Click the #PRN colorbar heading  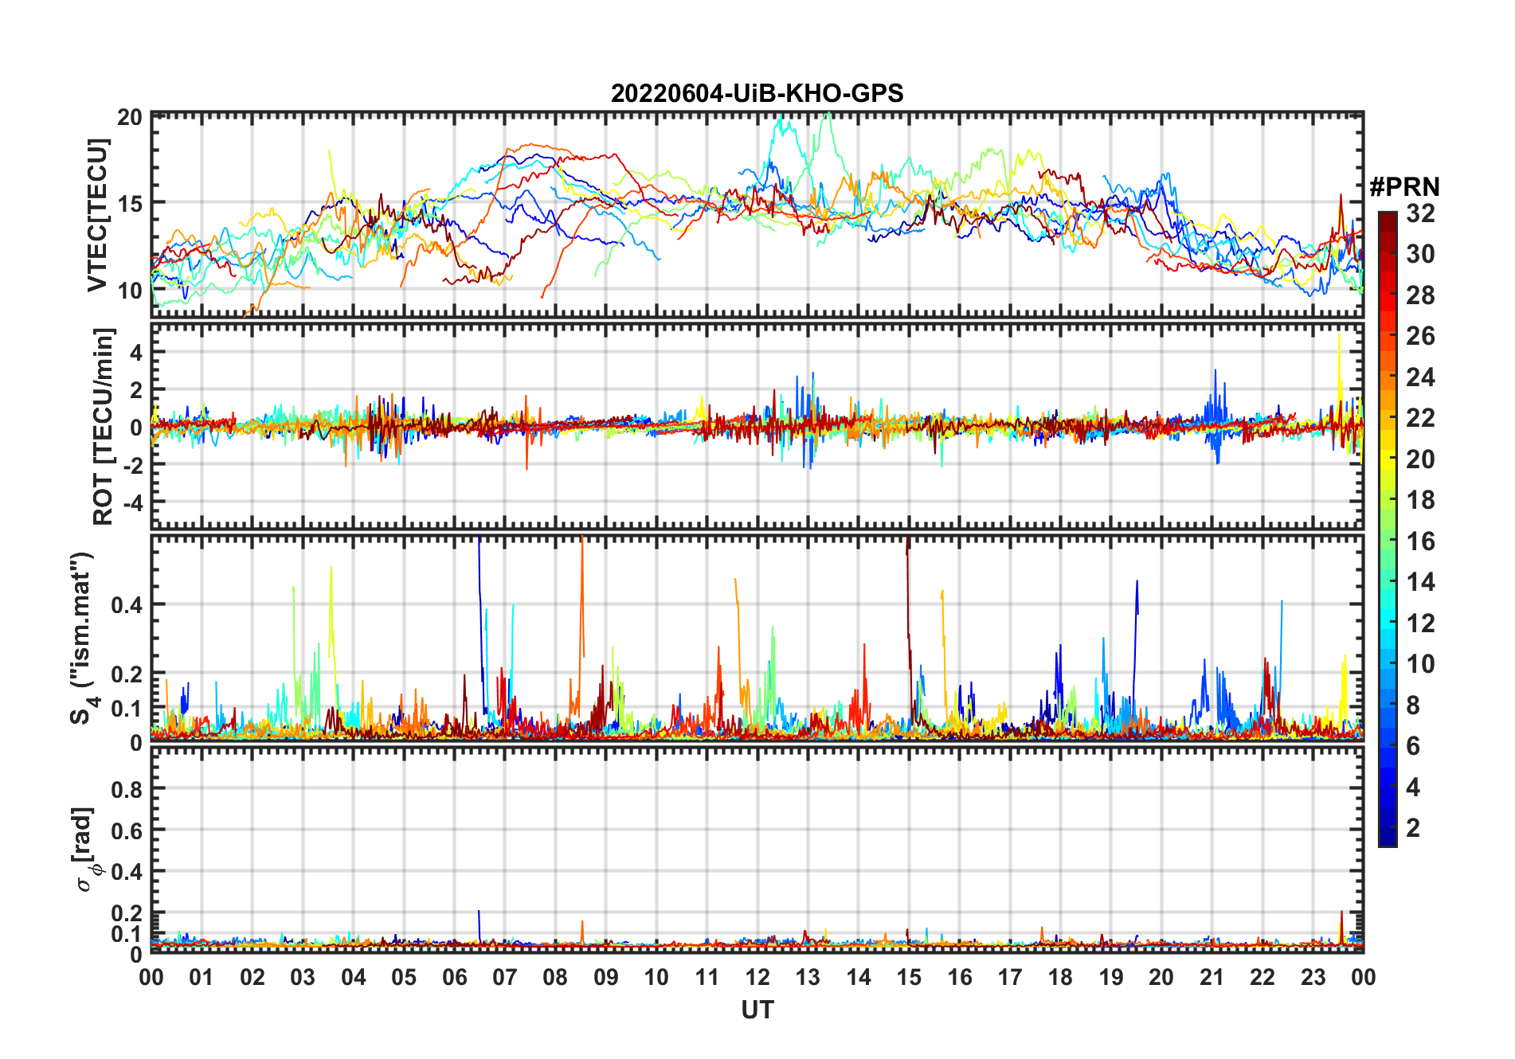(x=1404, y=187)
